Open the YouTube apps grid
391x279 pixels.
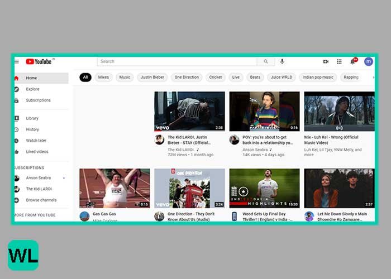tap(339, 61)
